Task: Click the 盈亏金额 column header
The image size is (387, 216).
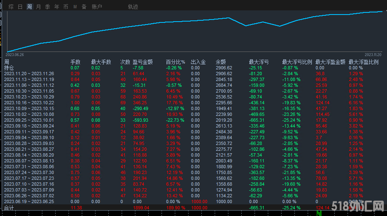Action: pos(143,62)
